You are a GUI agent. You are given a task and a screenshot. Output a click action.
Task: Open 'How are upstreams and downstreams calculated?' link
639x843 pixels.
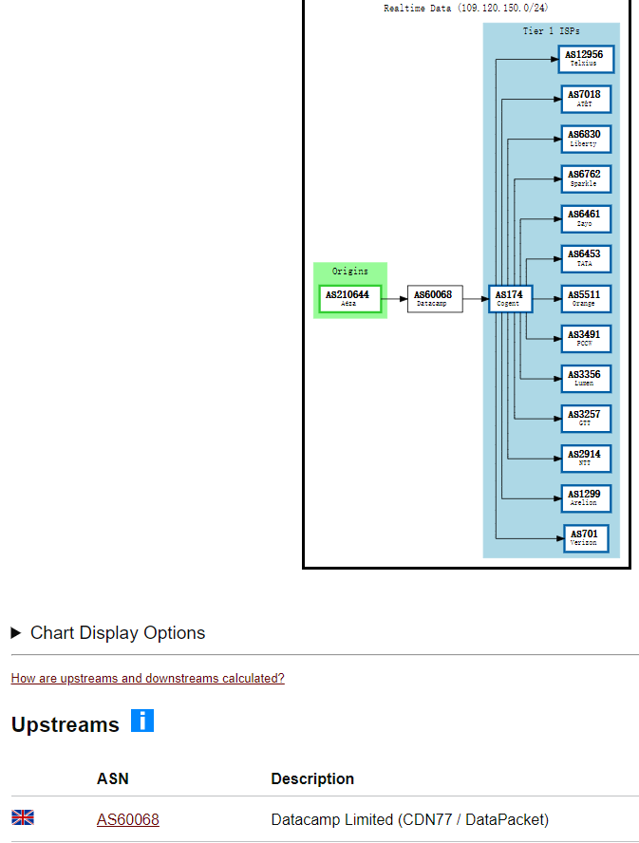(x=147, y=678)
